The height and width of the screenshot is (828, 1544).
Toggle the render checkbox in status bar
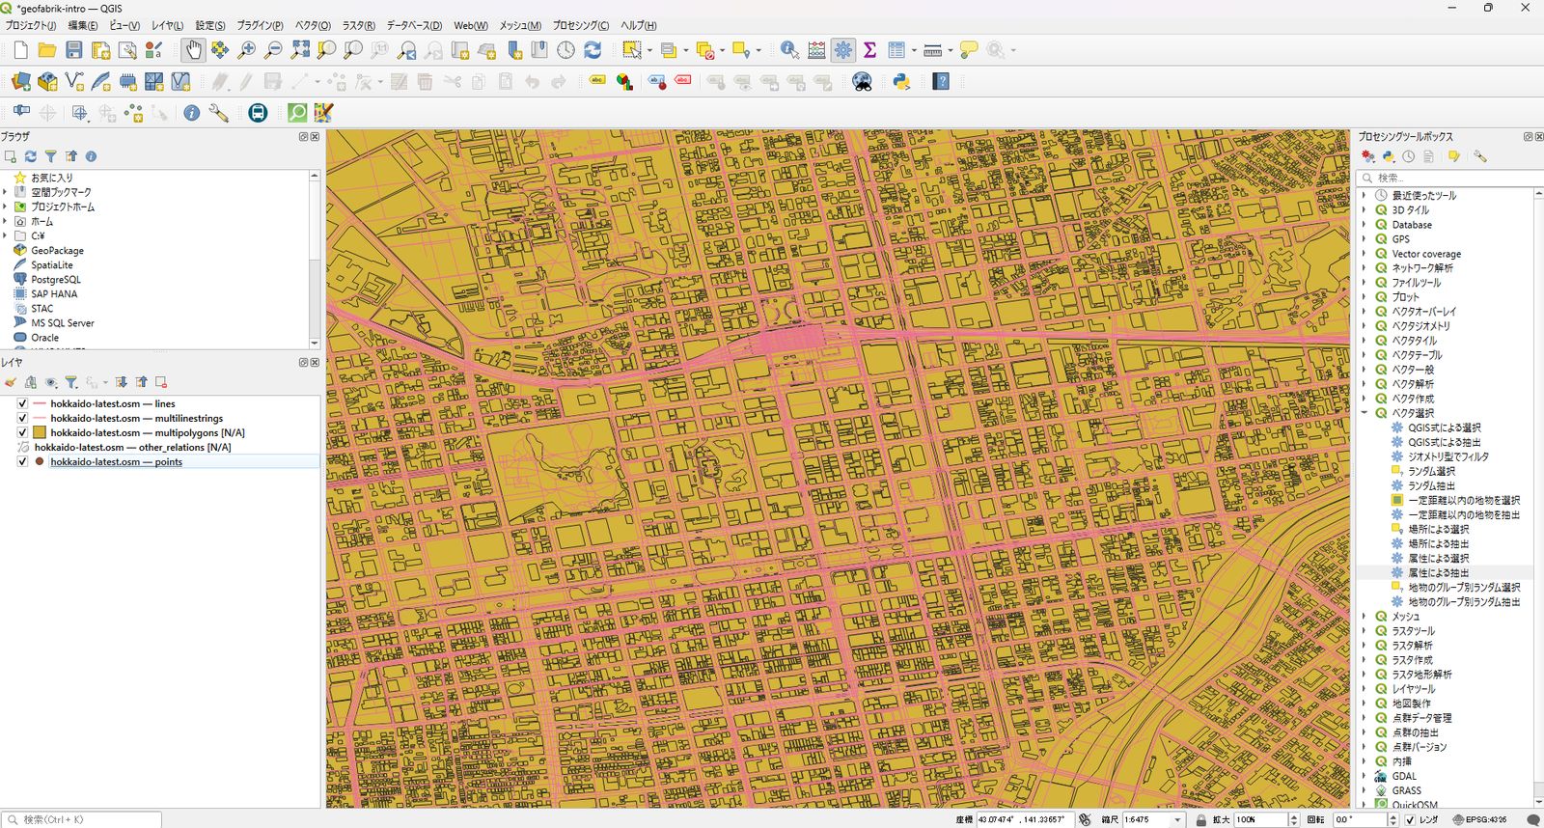point(1410,819)
